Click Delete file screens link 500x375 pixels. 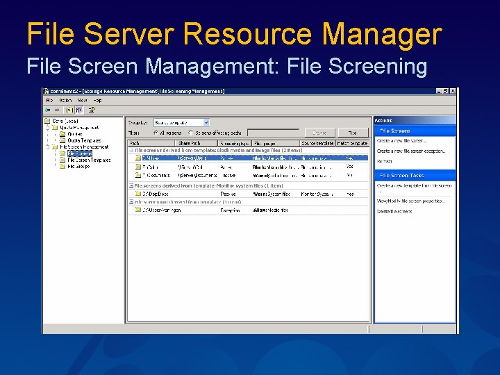(x=394, y=211)
